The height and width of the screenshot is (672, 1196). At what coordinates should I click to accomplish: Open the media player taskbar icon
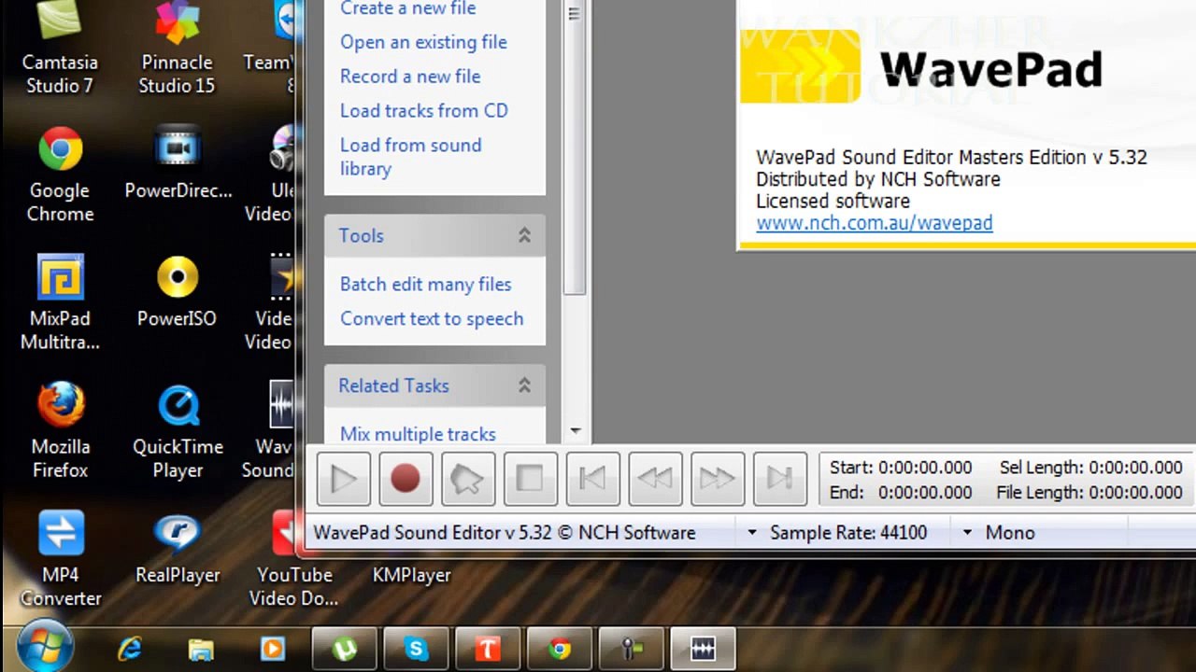pyautogui.click(x=272, y=650)
